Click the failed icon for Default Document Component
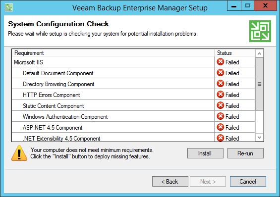The height and width of the screenshot is (197, 280). [221, 73]
